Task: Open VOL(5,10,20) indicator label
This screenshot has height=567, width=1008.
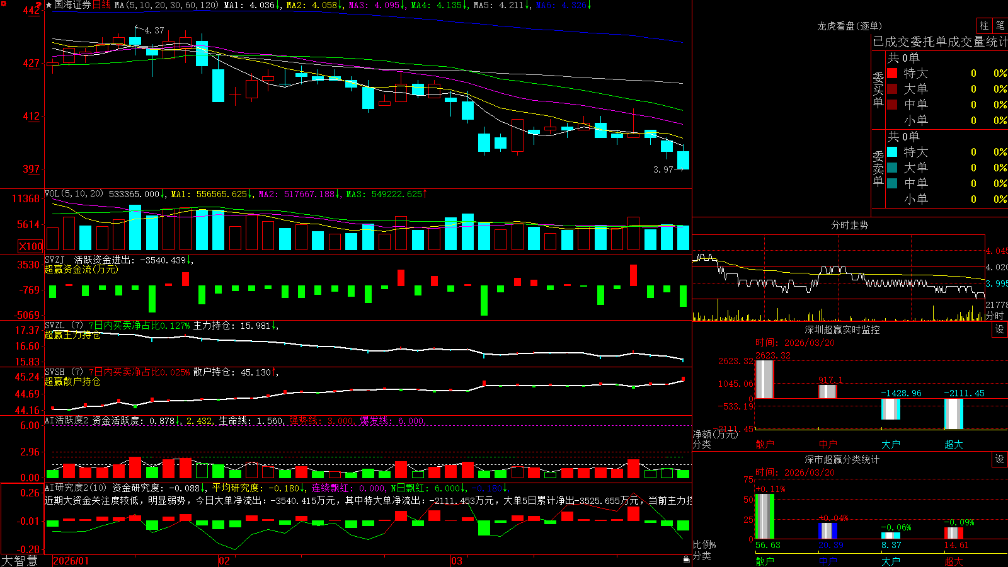Action: [74, 194]
